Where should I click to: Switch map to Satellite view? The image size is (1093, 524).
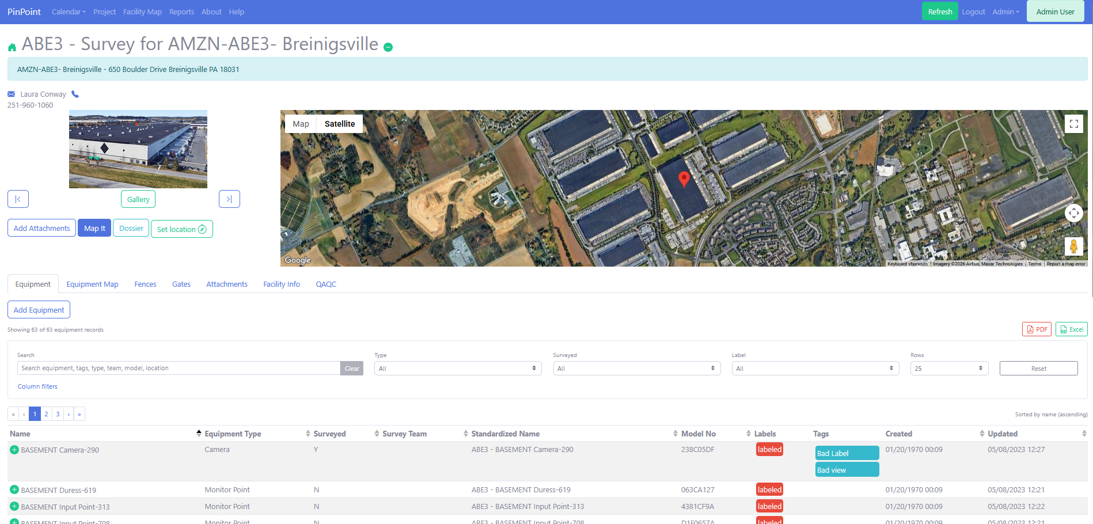(340, 124)
